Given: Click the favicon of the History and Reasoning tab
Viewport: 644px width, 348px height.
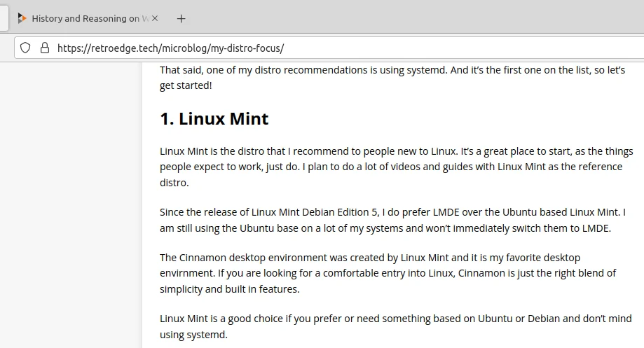Looking at the screenshot, I should 22,18.
